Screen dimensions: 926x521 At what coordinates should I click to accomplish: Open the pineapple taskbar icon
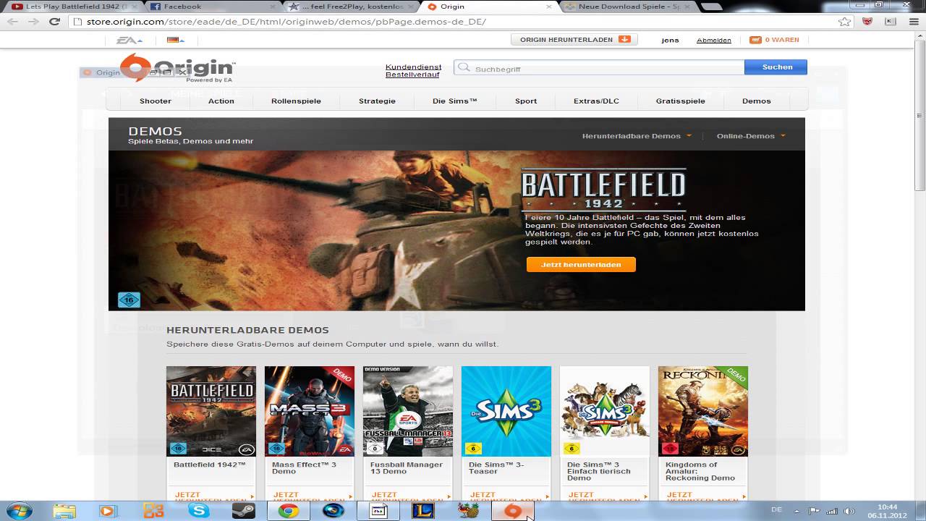pyautogui.click(x=469, y=511)
